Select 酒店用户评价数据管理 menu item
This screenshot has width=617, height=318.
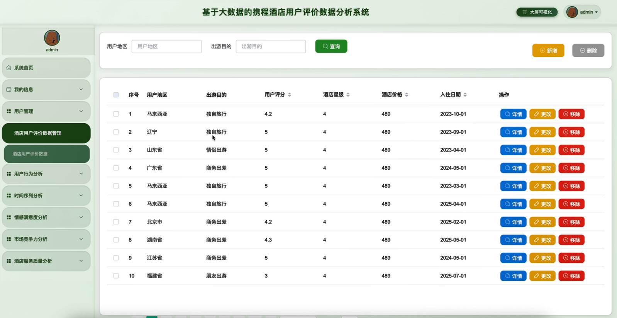46,133
